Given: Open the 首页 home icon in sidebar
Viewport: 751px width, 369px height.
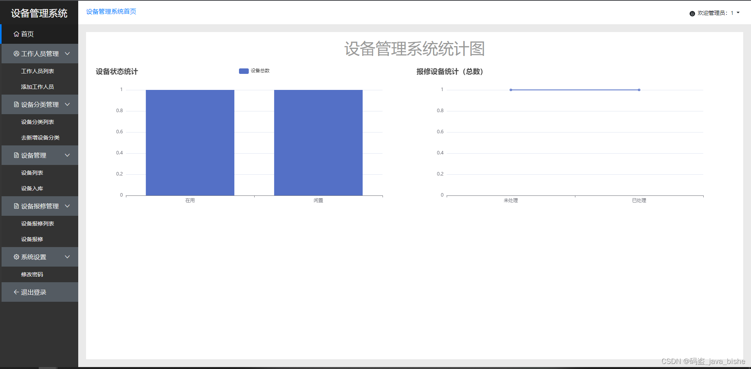Looking at the screenshot, I should point(16,34).
